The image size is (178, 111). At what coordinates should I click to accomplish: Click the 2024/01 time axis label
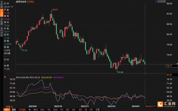pyautogui.click(x=136, y=106)
